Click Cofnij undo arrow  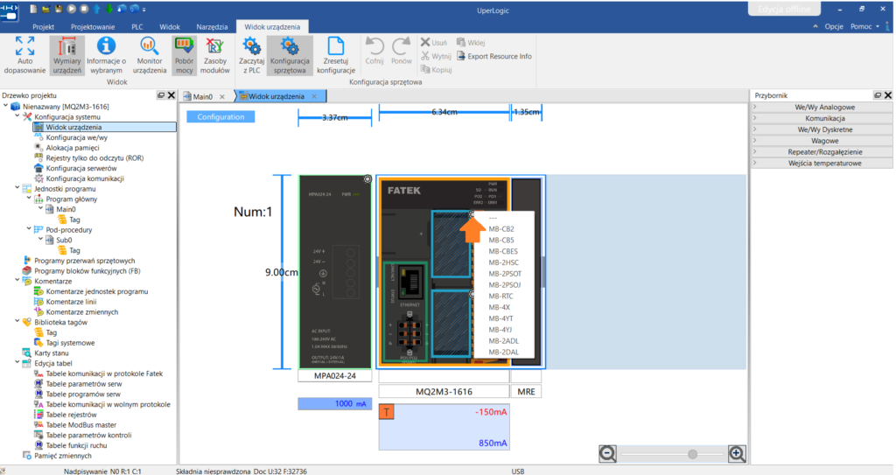374,45
